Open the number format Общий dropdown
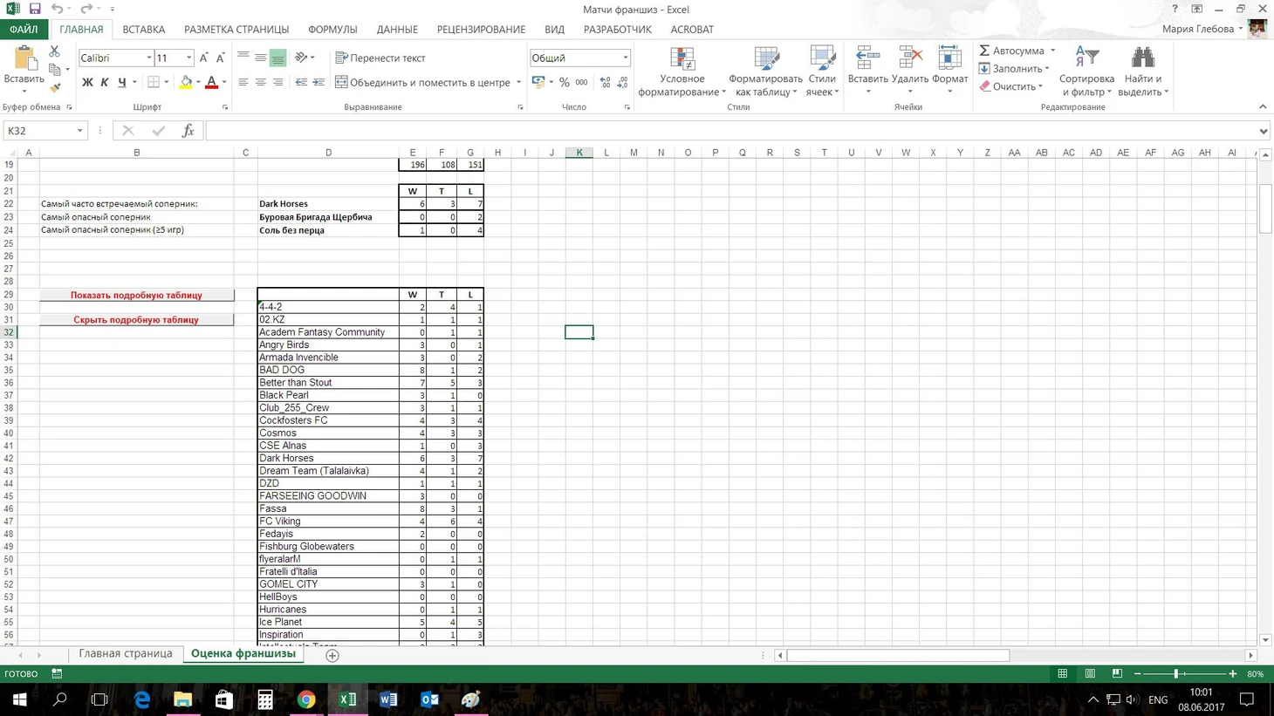Image resolution: width=1274 pixels, height=716 pixels. (x=625, y=58)
